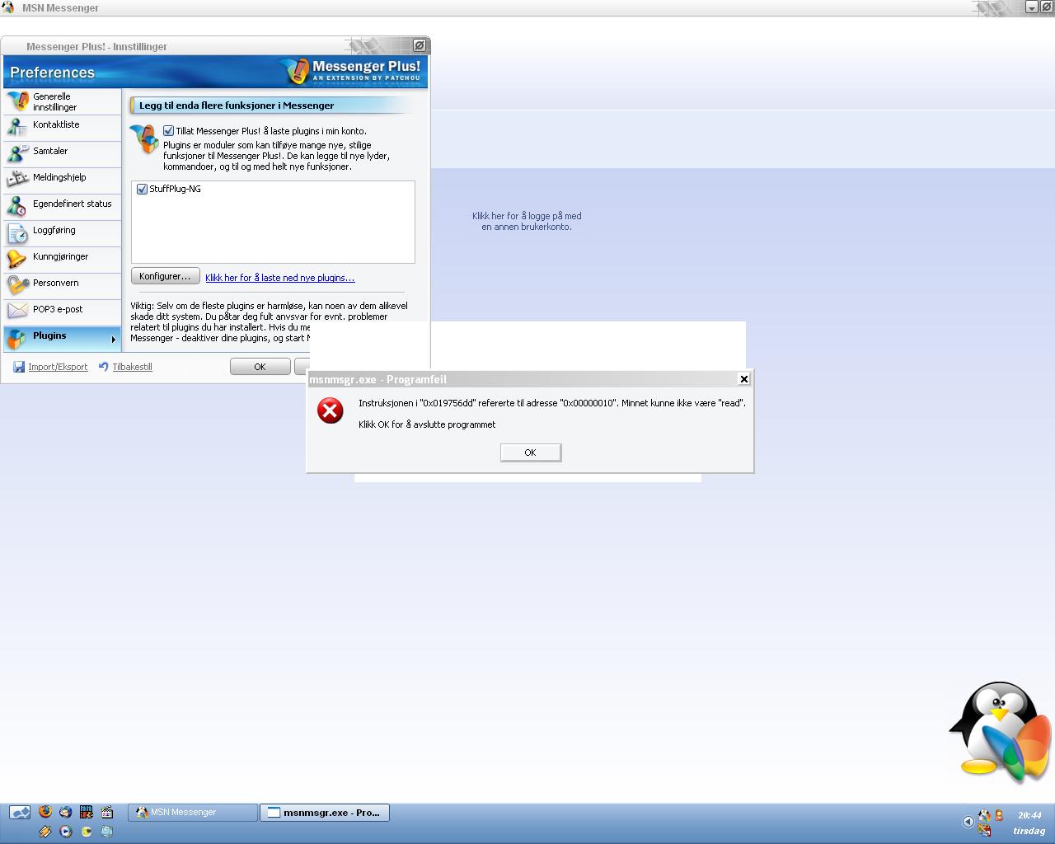Click the Plugins submenu arrow in sidebar

[113, 340]
